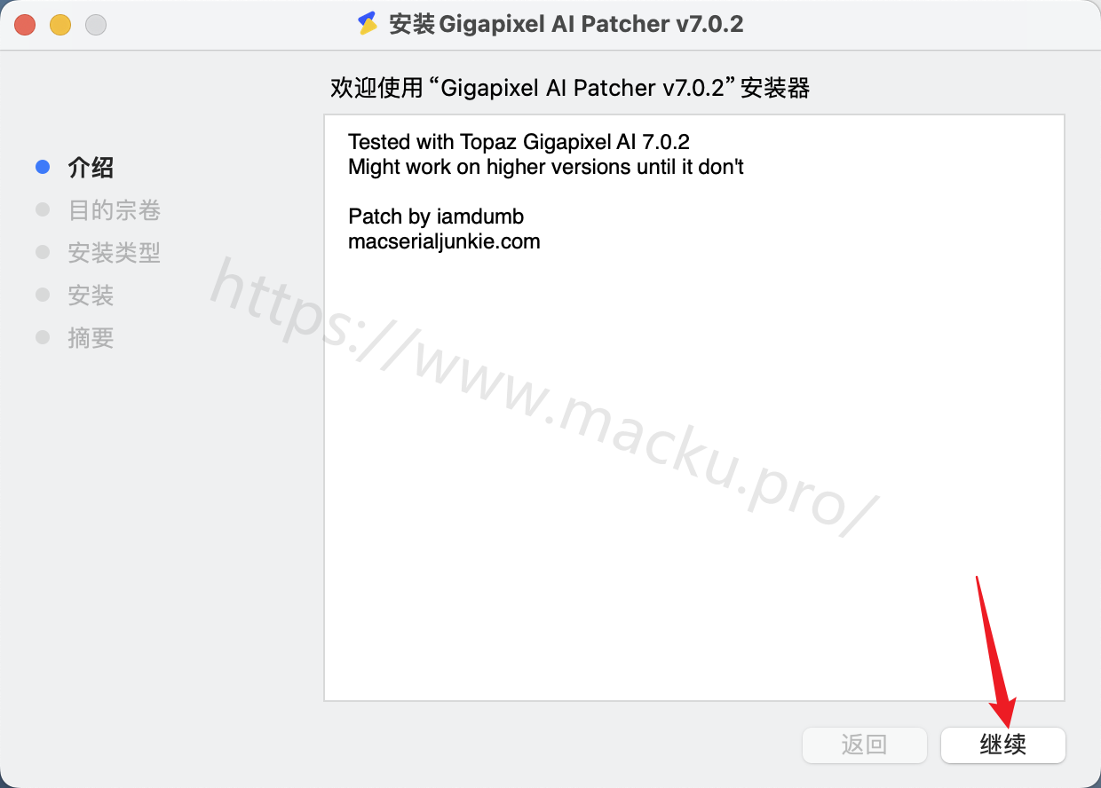Click the Gigapixel installer icon in title bar
Viewport: 1101px width, 788px height.
point(368,24)
